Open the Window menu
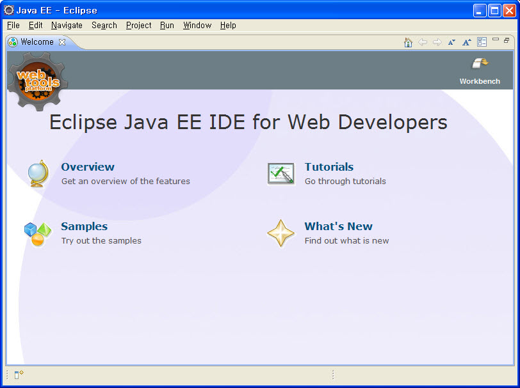 tap(197, 26)
